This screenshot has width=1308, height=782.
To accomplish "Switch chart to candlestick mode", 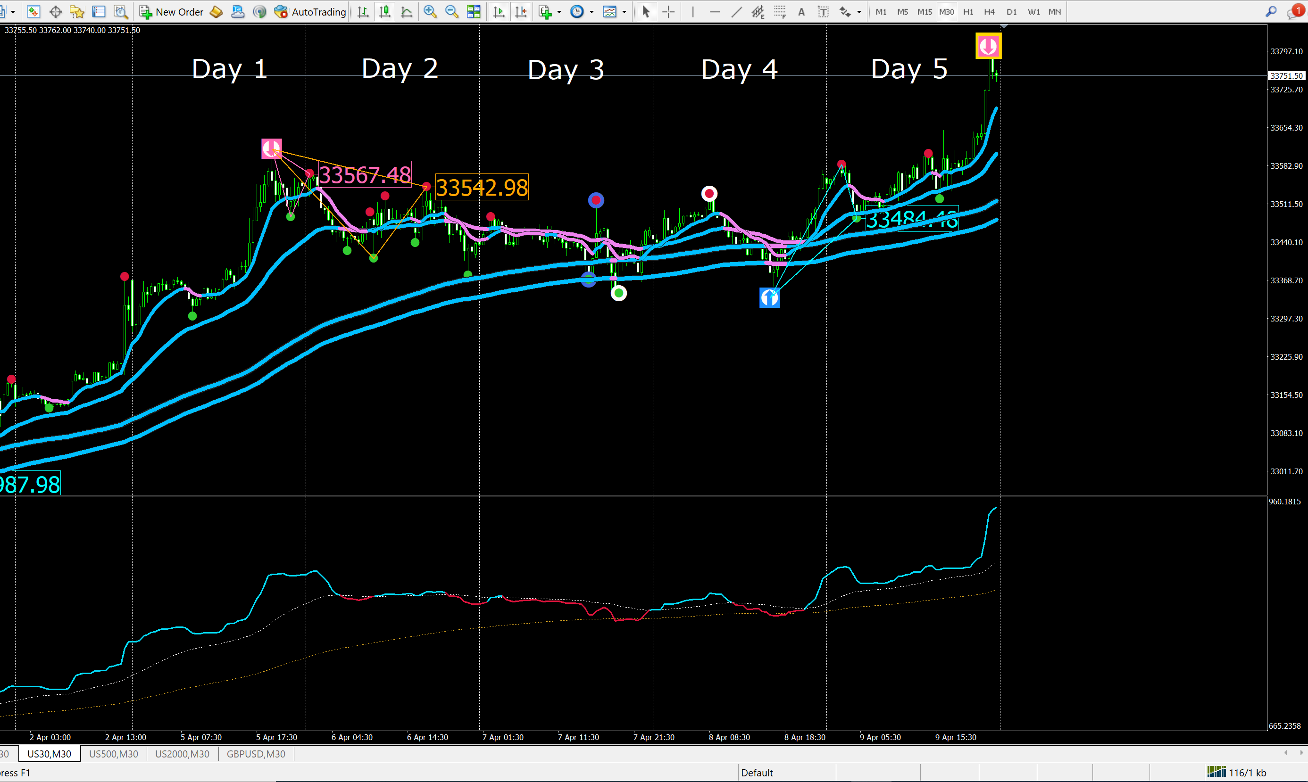I will click(385, 12).
